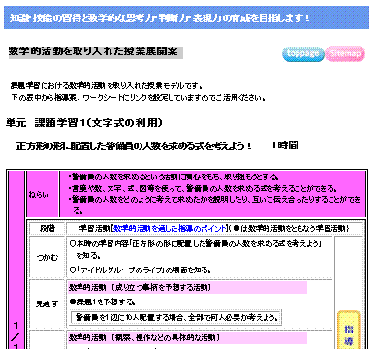The image size is (377, 349).
Task: Click the blue toppage button
Action: [302, 53]
